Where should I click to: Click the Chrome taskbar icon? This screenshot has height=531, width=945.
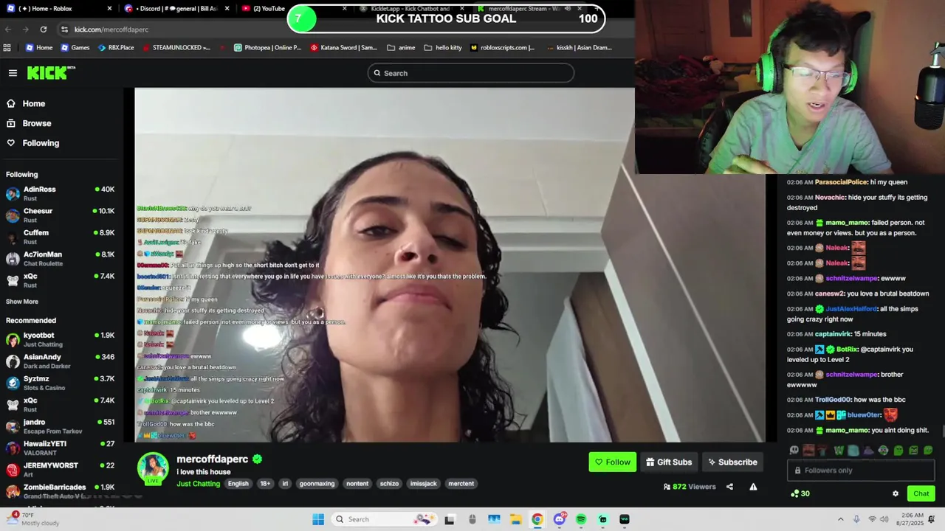click(x=537, y=519)
